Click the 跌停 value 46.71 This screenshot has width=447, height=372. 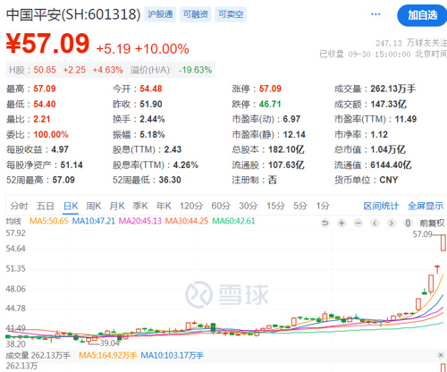270,104
